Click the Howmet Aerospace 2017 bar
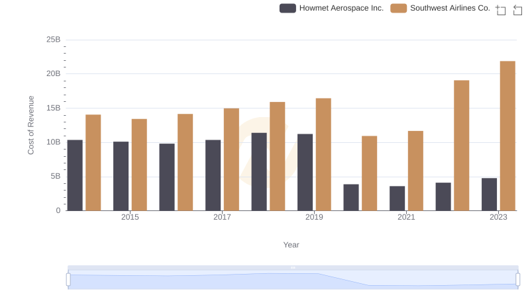 point(213,175)
